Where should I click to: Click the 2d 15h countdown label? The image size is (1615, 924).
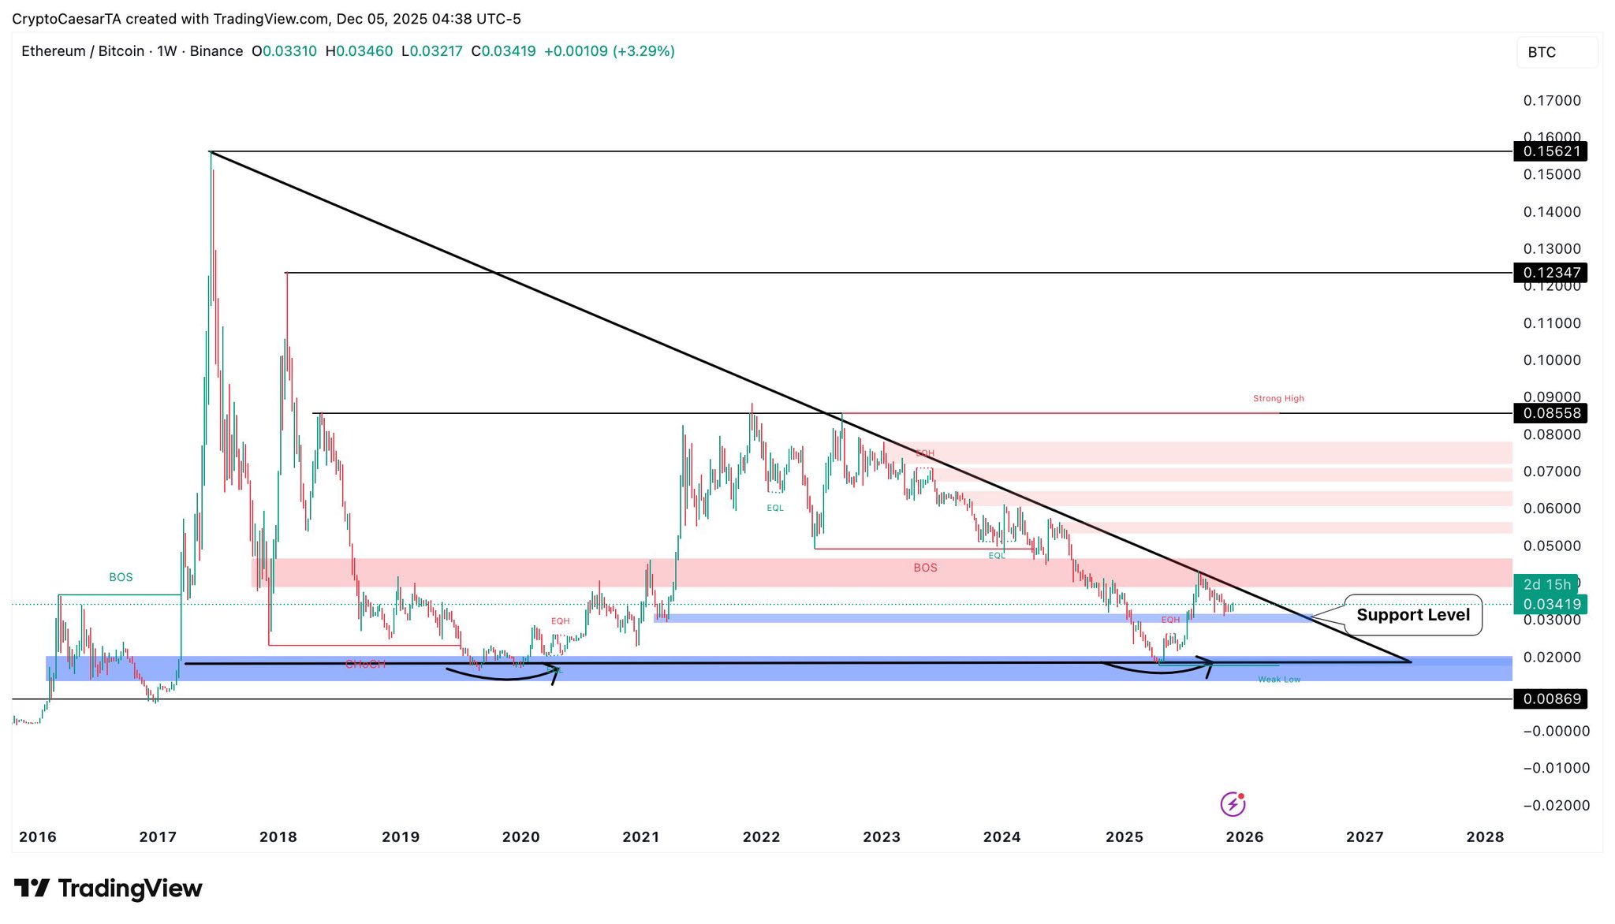click(1546, 584)
